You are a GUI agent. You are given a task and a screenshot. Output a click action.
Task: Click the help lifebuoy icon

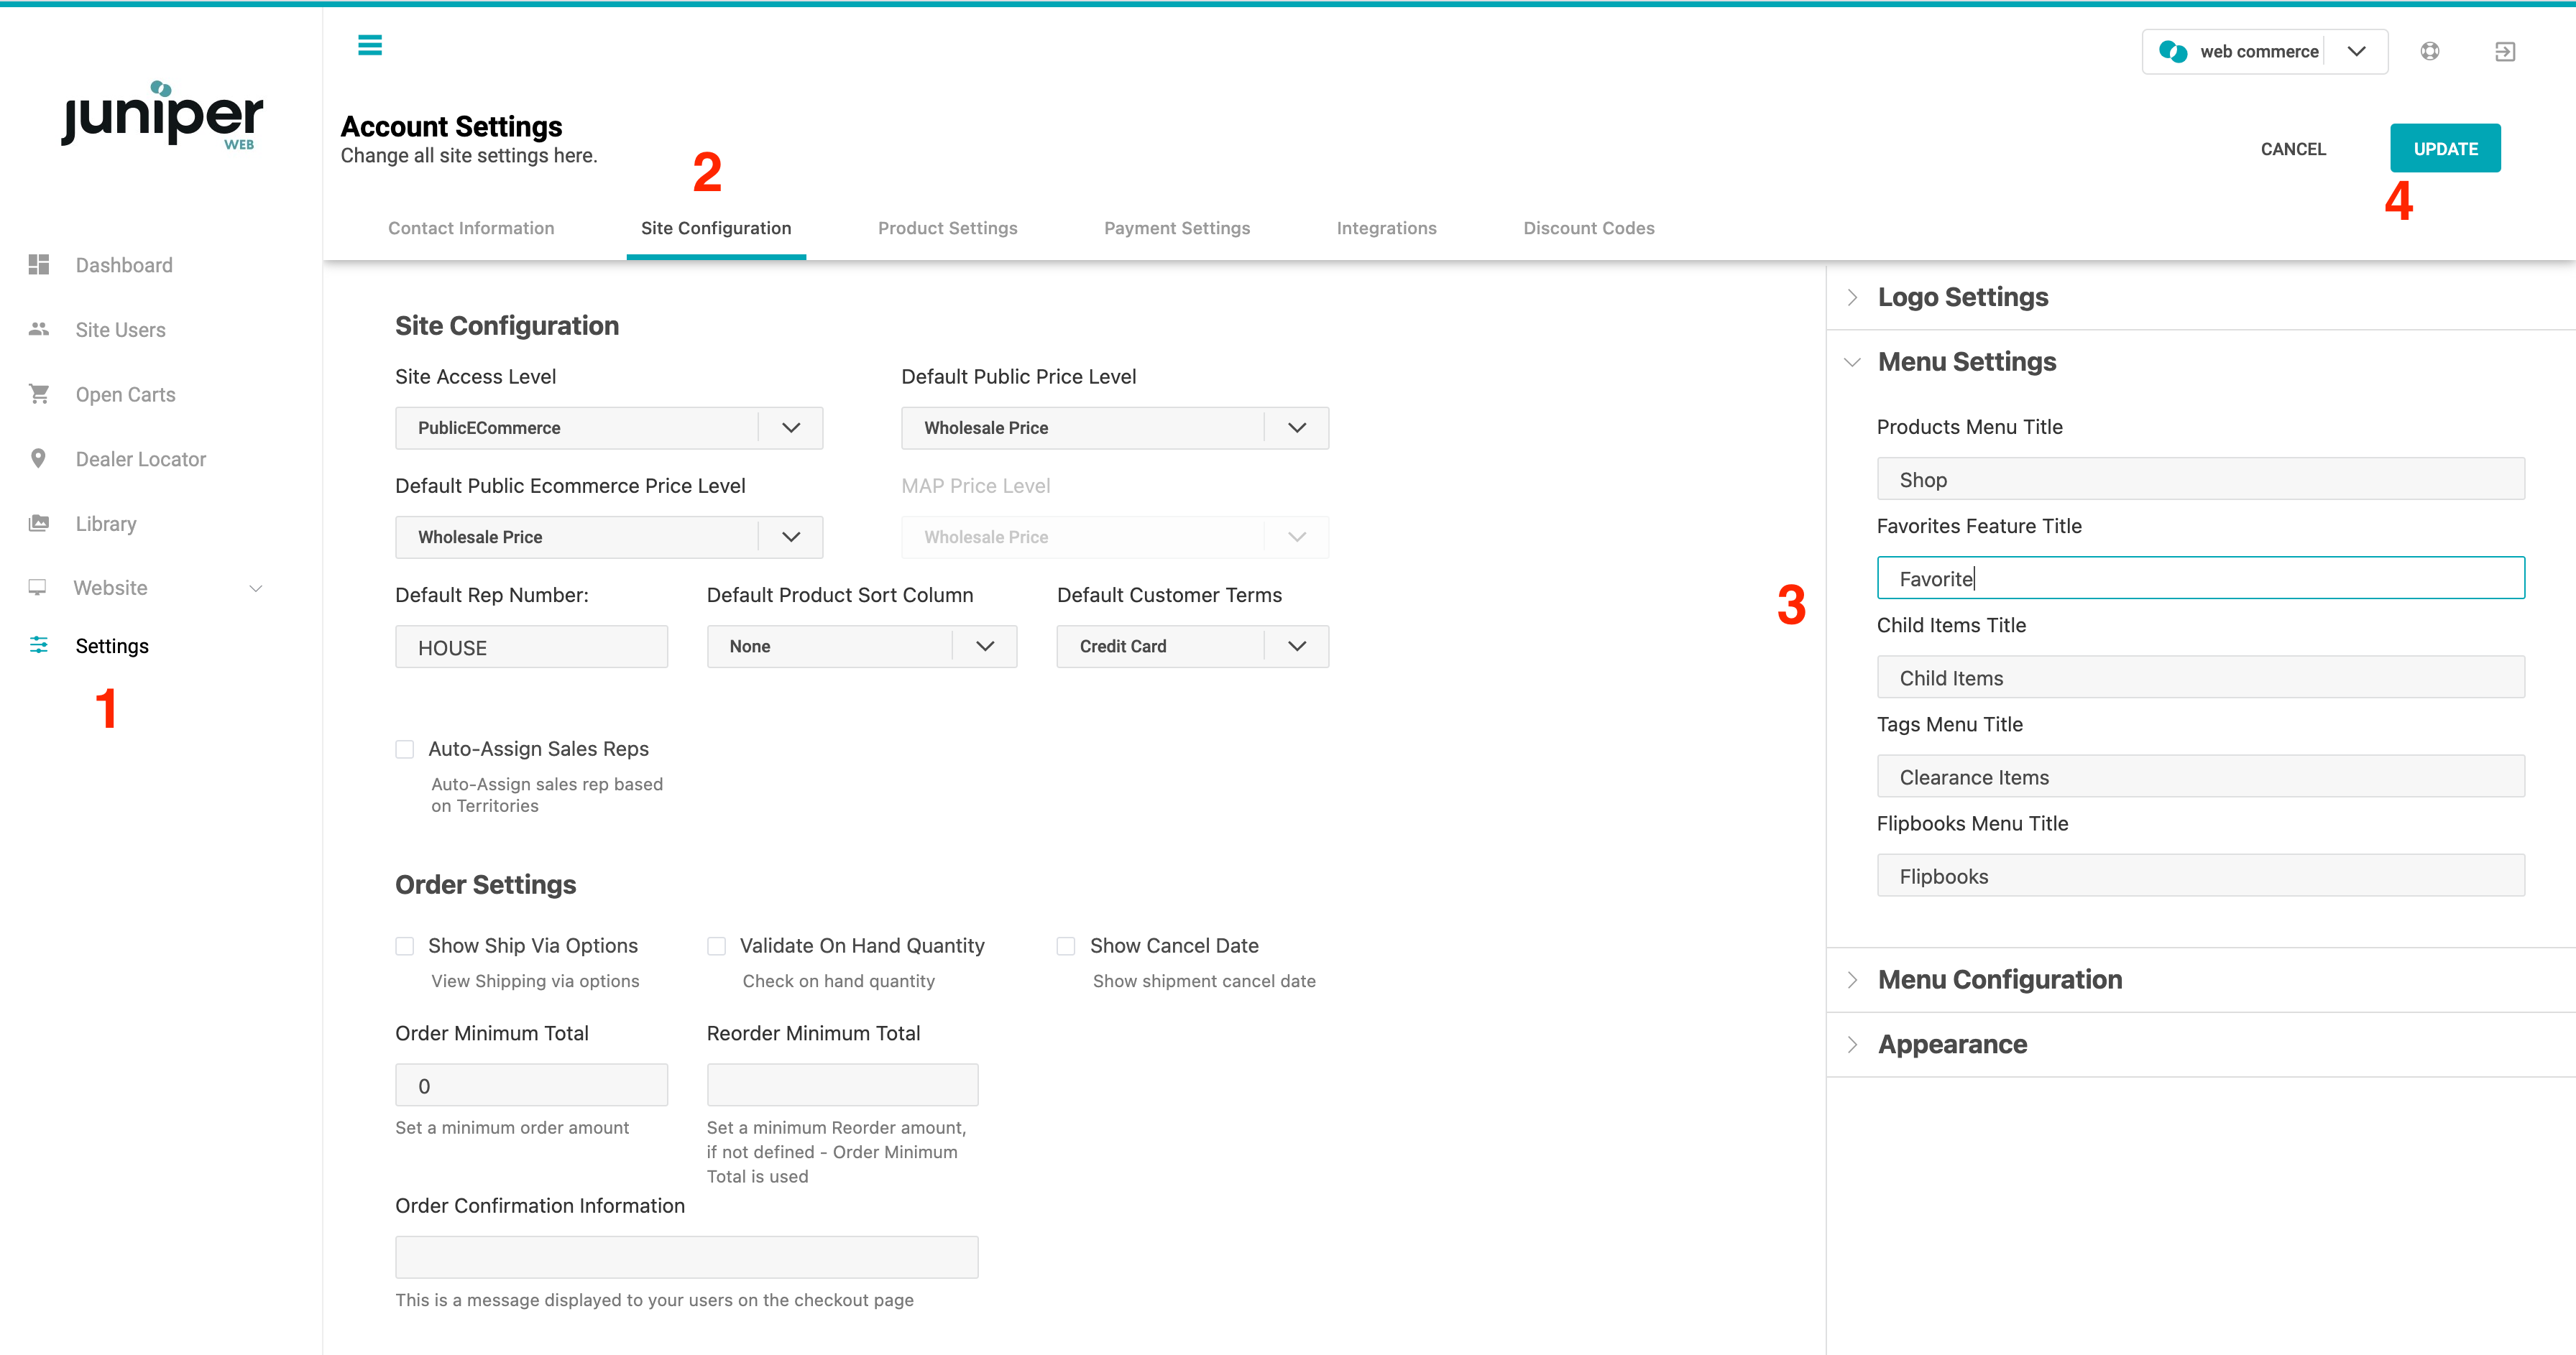[x=2429, y=51]
